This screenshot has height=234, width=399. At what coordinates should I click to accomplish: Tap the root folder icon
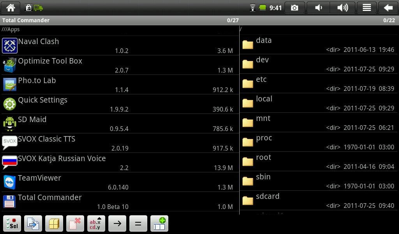point(247,162)
